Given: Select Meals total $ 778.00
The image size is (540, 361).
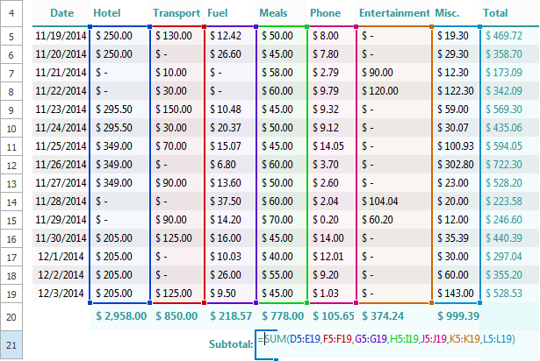Looking at the screenshot, I should [283, 316].
